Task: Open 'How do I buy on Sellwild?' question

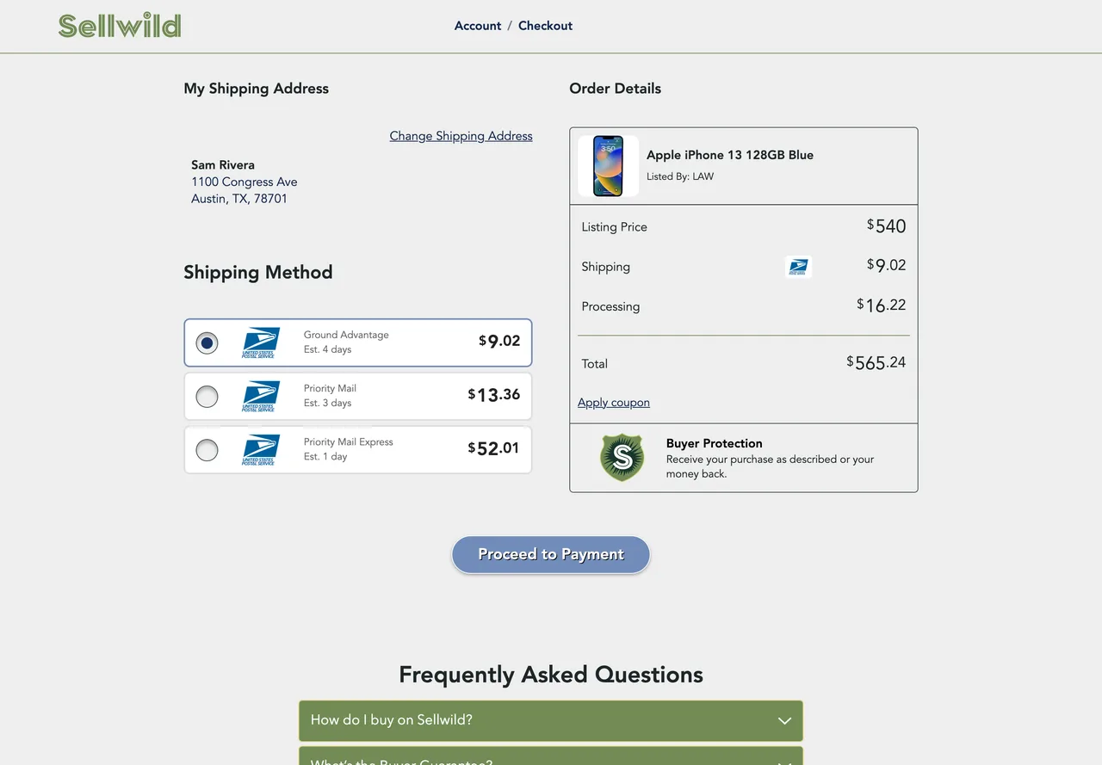Action: coord(551,720)
